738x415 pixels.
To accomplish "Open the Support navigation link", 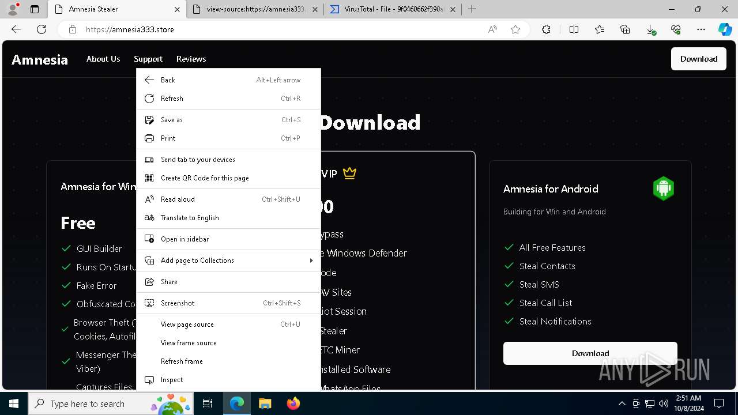I will click(148, 59).
